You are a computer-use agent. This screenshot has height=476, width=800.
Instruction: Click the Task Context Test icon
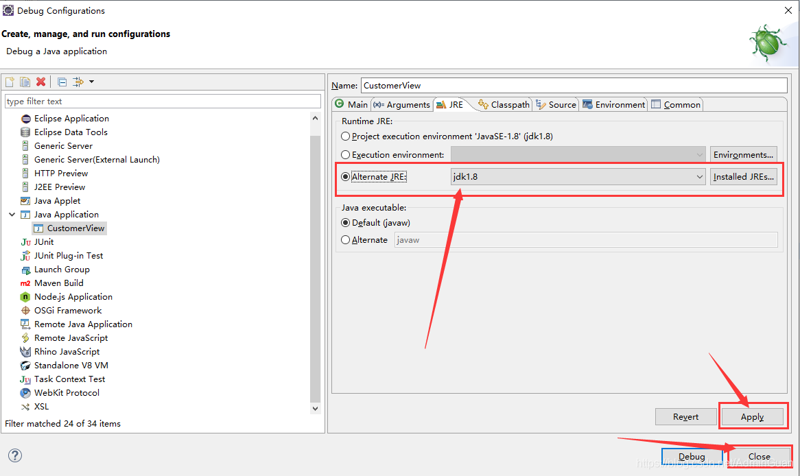(25, 379)
